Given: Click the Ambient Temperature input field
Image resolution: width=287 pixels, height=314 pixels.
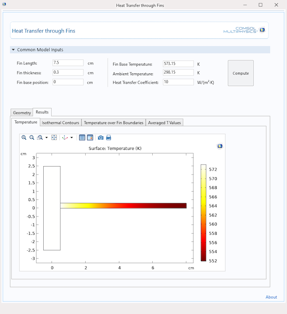Looking at the screenshot, I should tap(178, 72).
